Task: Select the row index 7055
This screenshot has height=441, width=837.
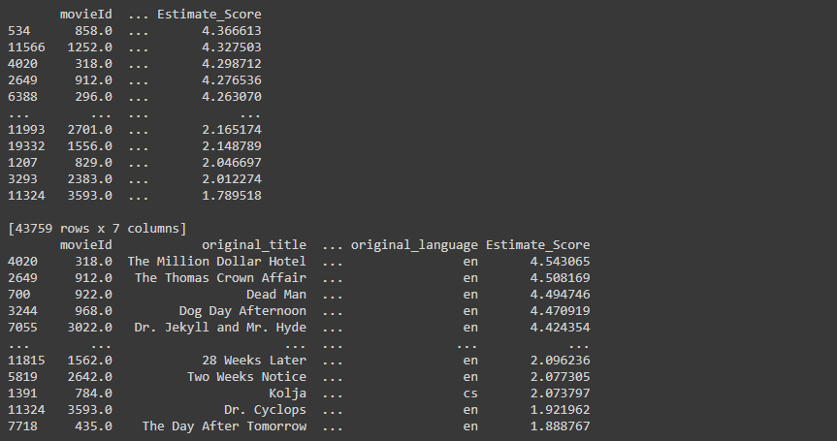Action: (x=22, y=328)
